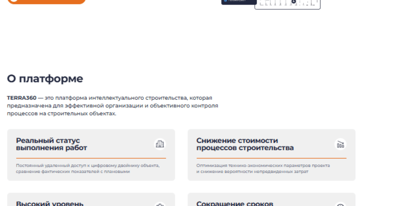Click the card title "Сокращение сроков"
Viewport: 394px width, 206px height.
click(x=235, y=203)
